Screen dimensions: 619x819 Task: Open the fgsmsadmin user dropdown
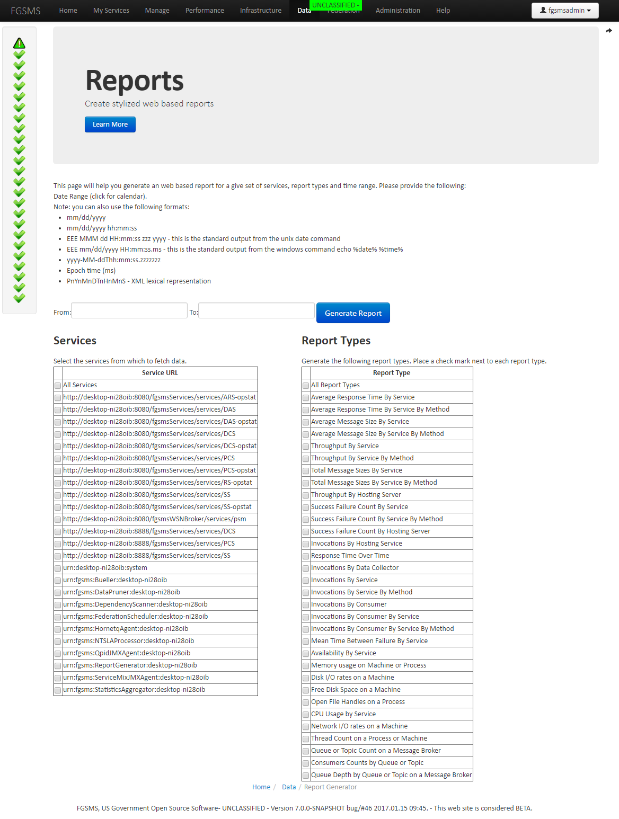(565, 11)
